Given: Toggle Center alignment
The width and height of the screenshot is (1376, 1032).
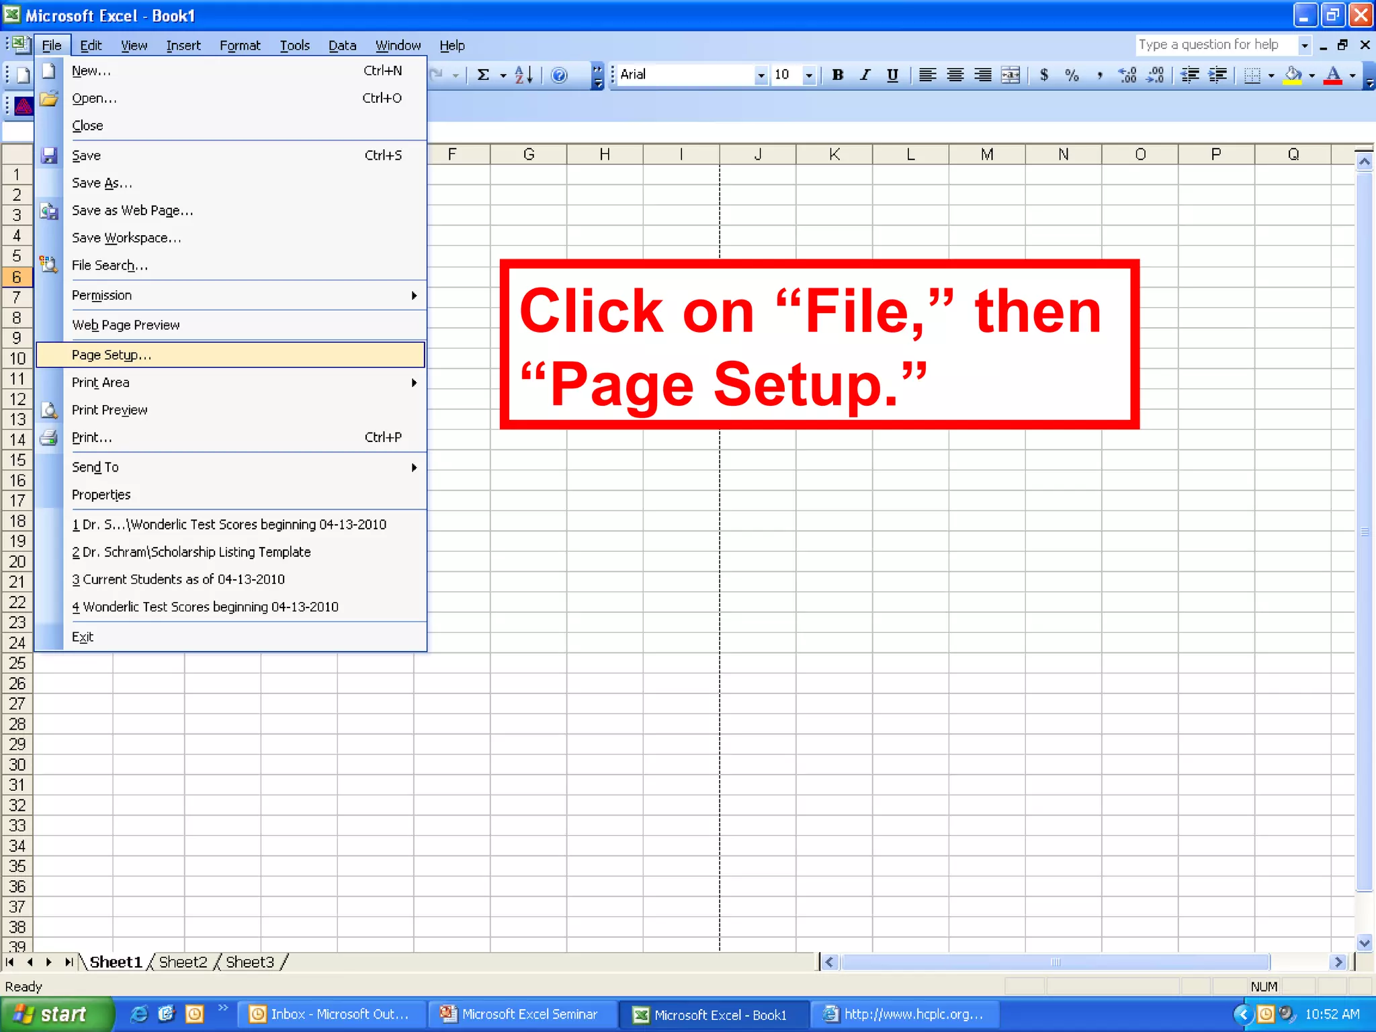Looking at the screenshot, I should (955, 75).
